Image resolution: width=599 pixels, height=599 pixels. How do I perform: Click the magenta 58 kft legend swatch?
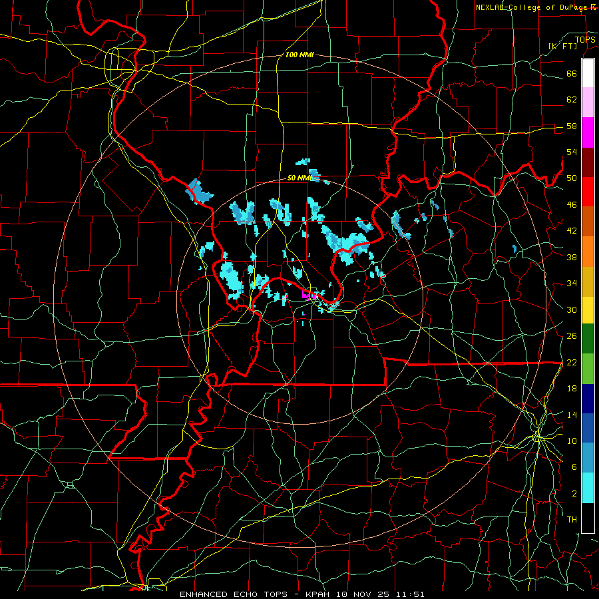[588, 132]
